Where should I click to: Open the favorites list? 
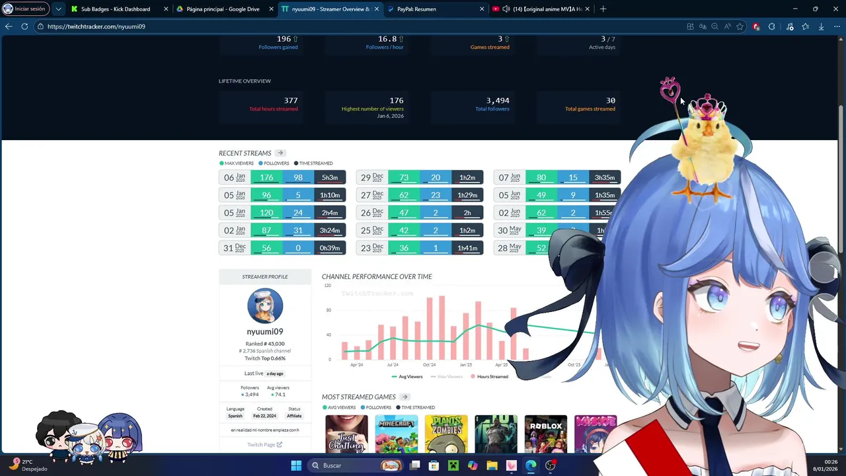coord(805,26)
